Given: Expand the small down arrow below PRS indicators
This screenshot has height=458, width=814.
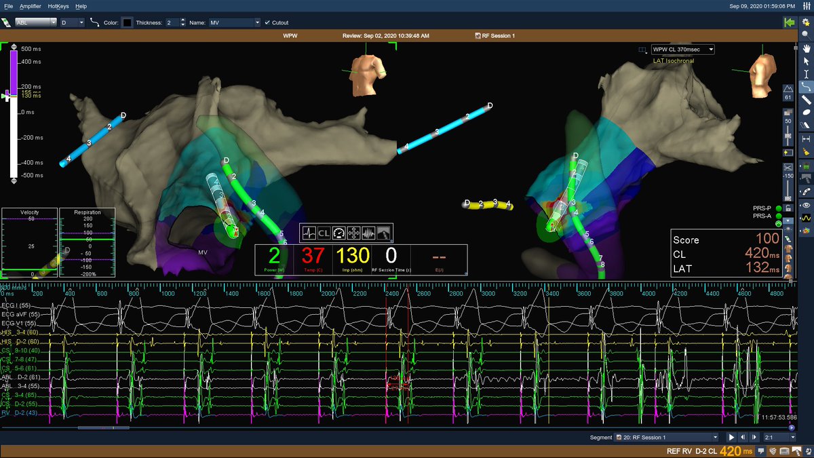Looking at the screenshot, I should (x=788, y=221).
